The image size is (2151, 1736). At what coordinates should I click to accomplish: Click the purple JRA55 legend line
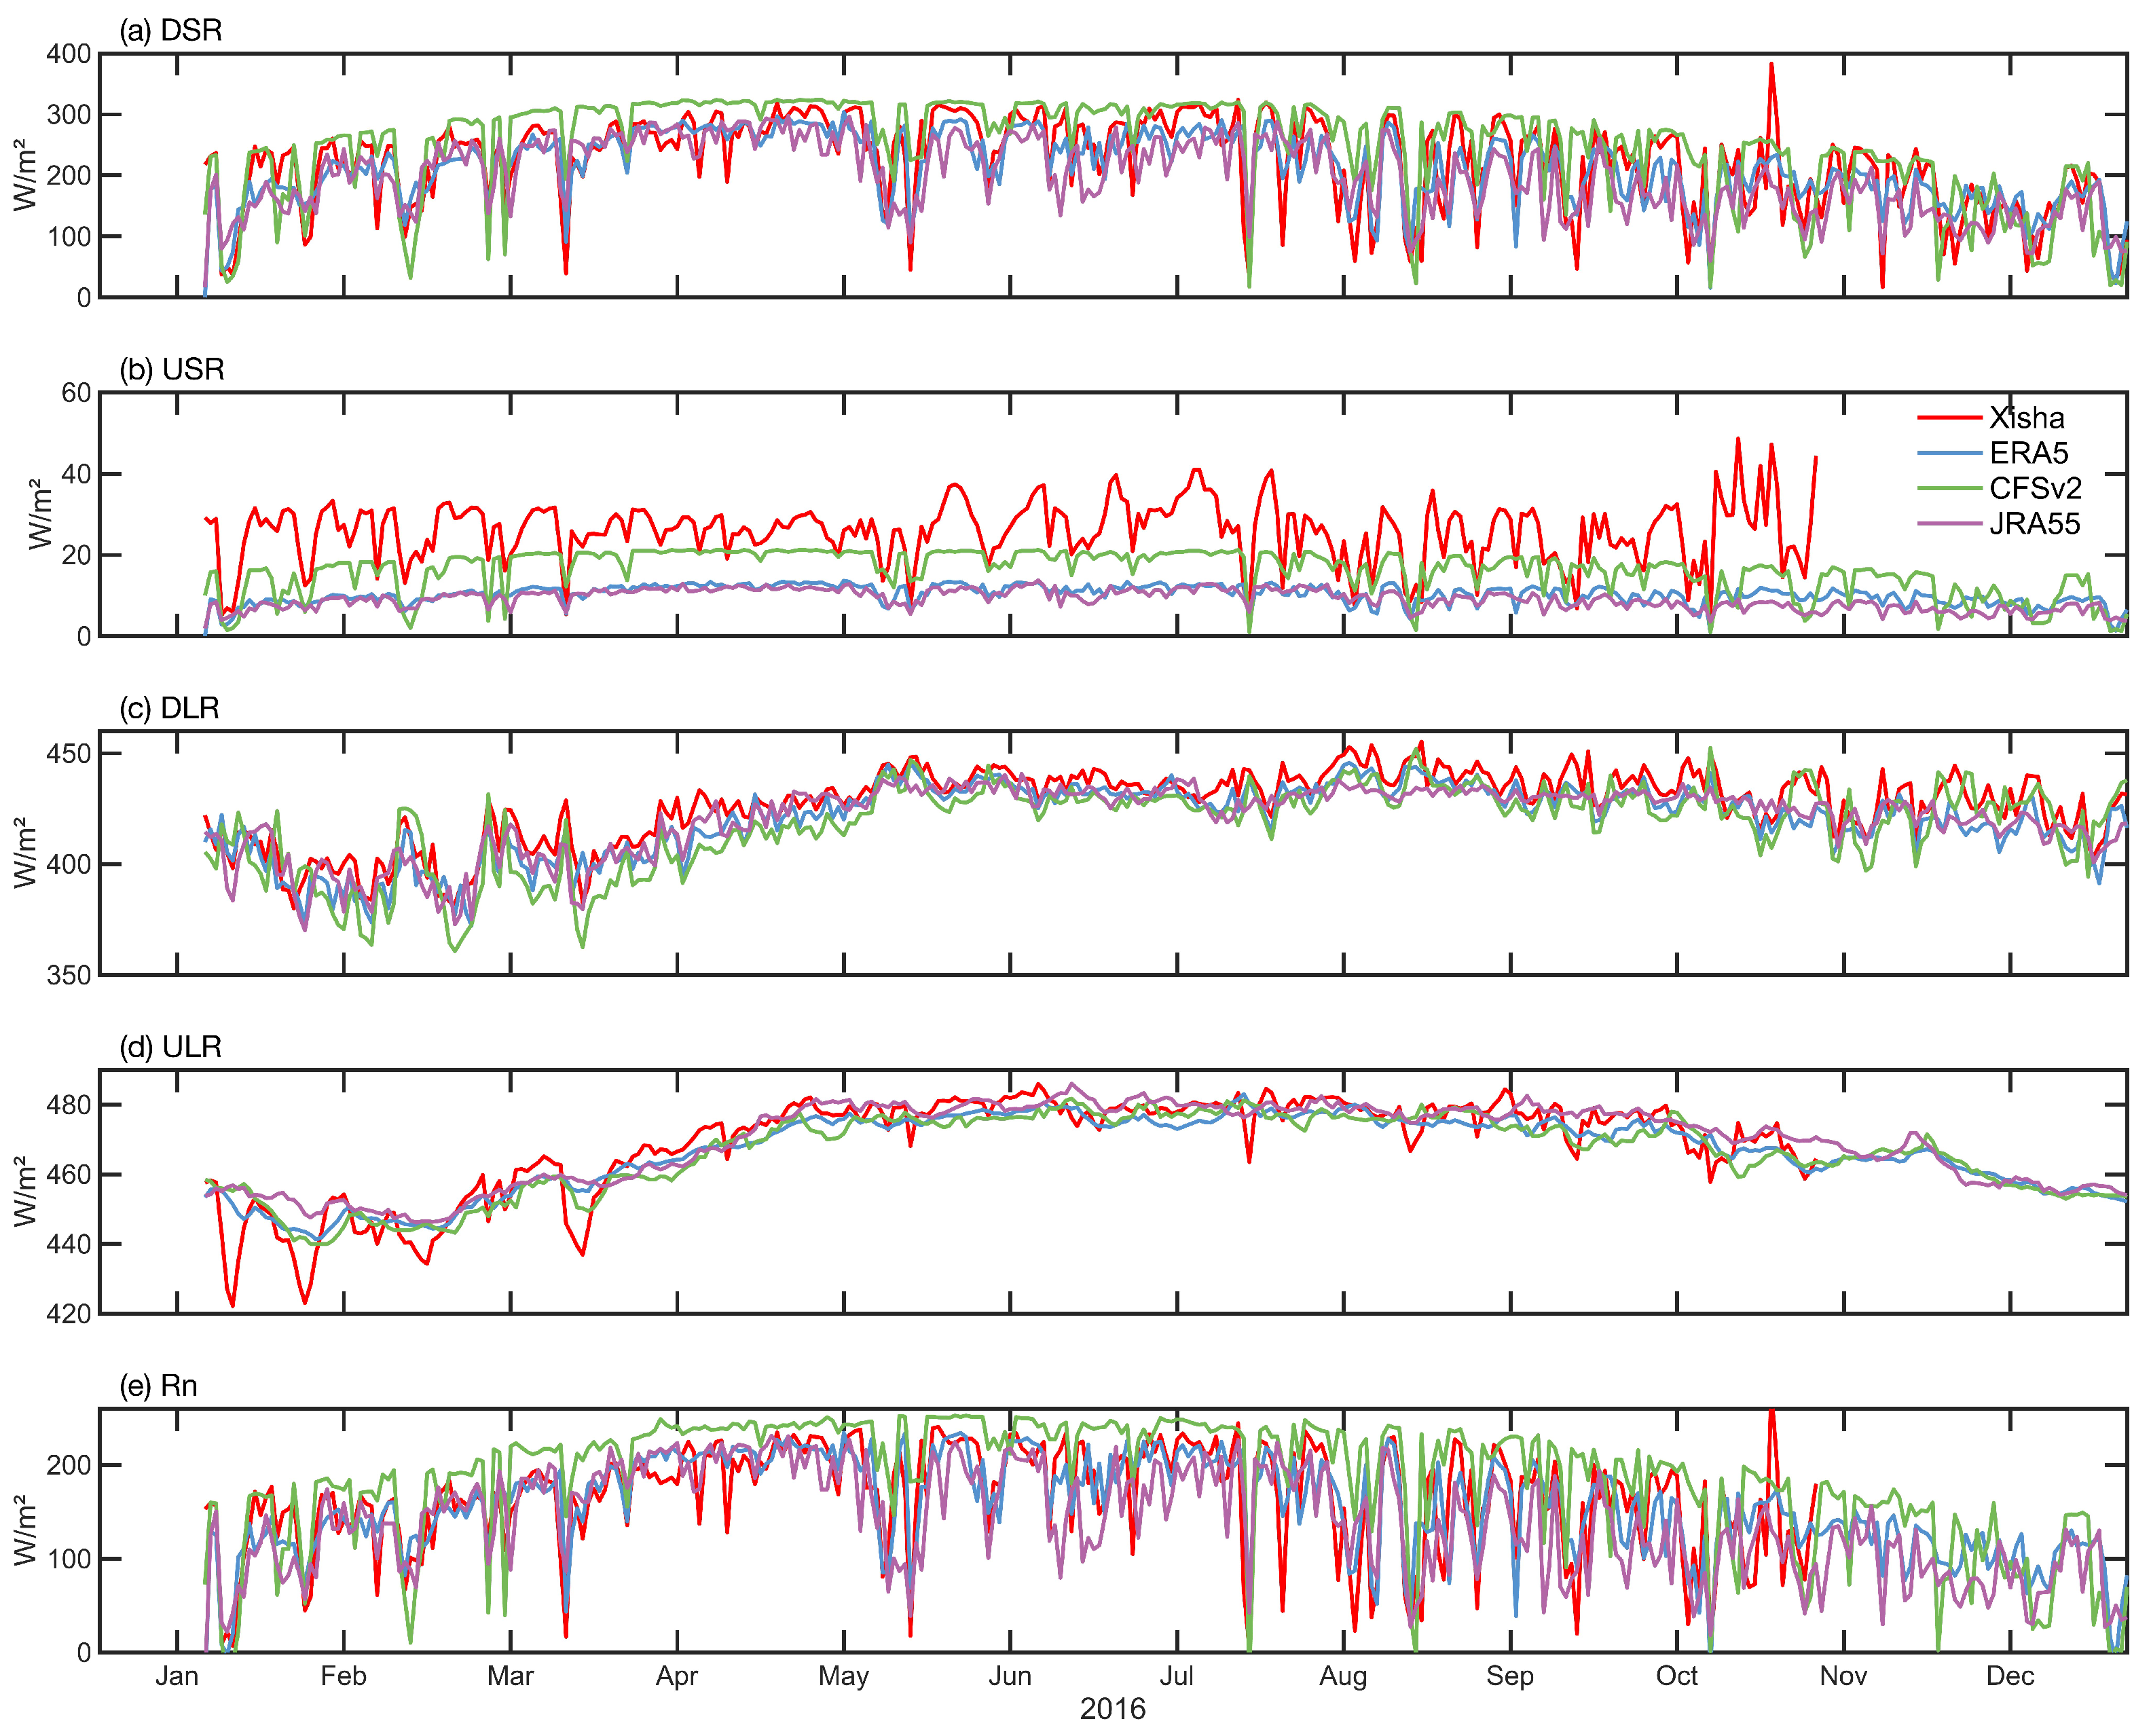pyautogui.click(x=1949, y=523)
